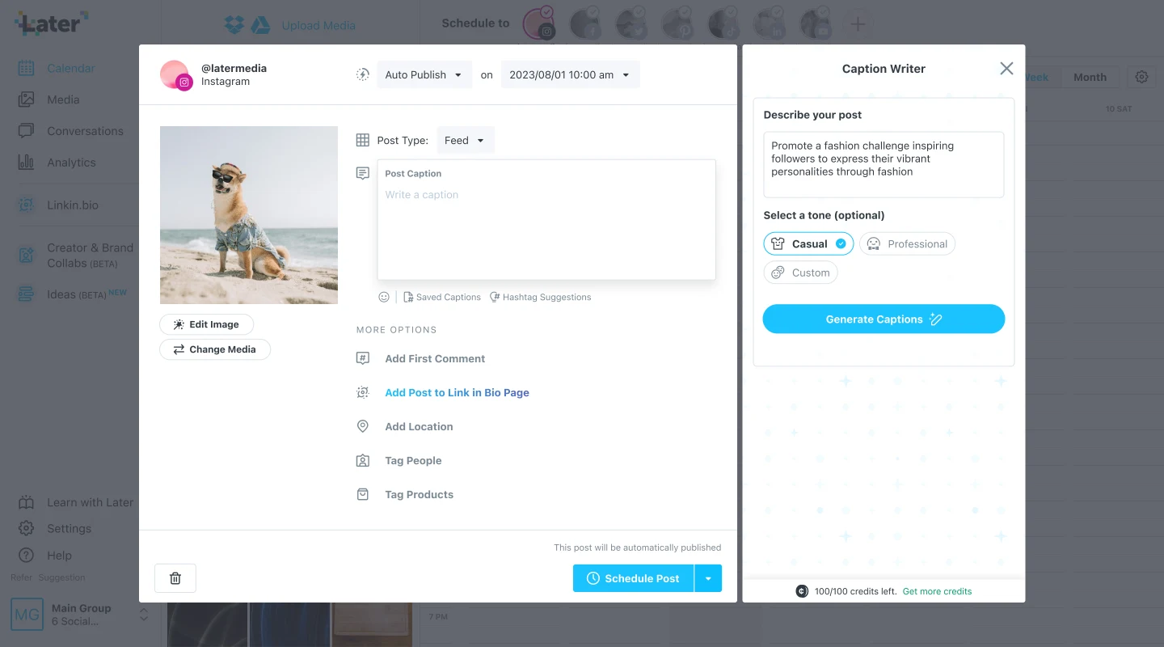Select the Casual tone option
This screenshot has height=647, width=1164.
(x=808, y=243)
